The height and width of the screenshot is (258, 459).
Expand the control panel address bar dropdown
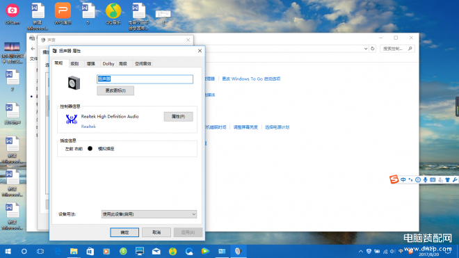[366, 49]
